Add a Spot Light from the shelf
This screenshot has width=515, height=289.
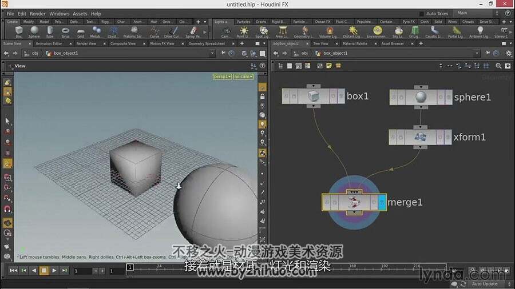(262, 32)
